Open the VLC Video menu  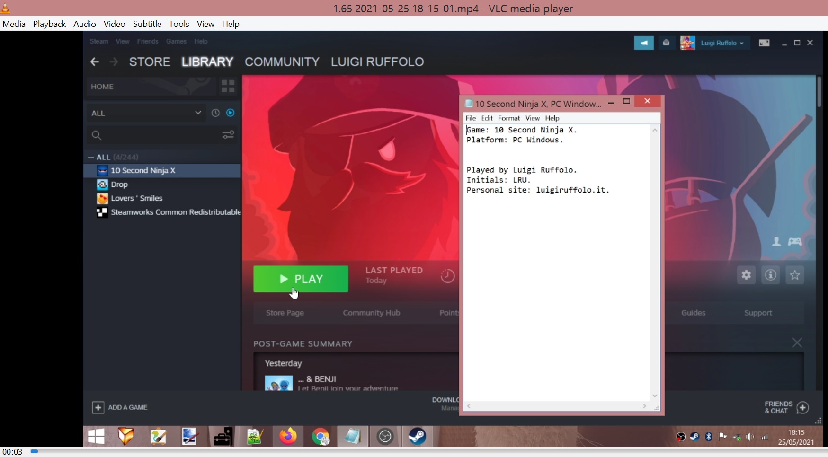115,24
